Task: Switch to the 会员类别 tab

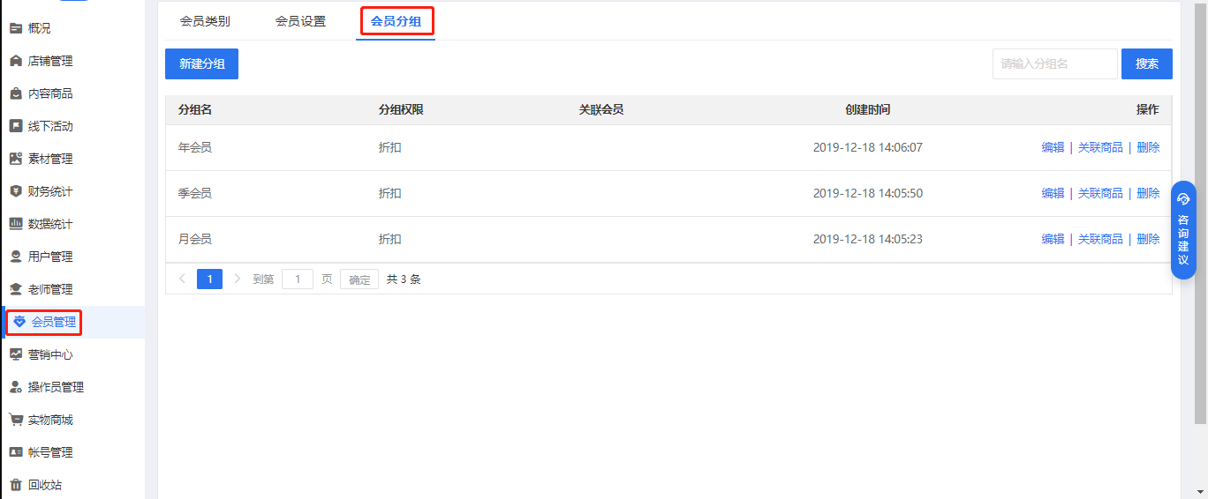Action: (205, 21)
